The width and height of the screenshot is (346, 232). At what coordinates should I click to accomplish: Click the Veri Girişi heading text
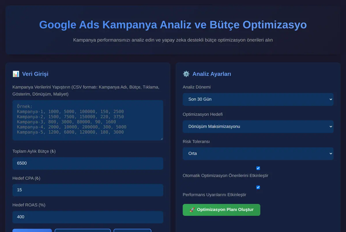coord(35,74)
